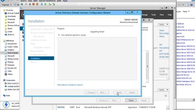Click the right arrow of Server Manager horizontal scrollbar

tap(168, 79)
